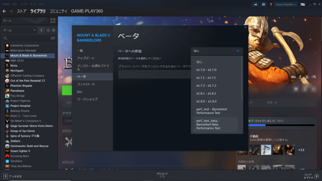322x181 pixels.
Task: Open the advanced filter sliders icon
Action: click(53, 38)
